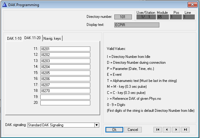Click the 'Valid Values:' heading
Screen dimensions: 200x138
tap(116, 49)
